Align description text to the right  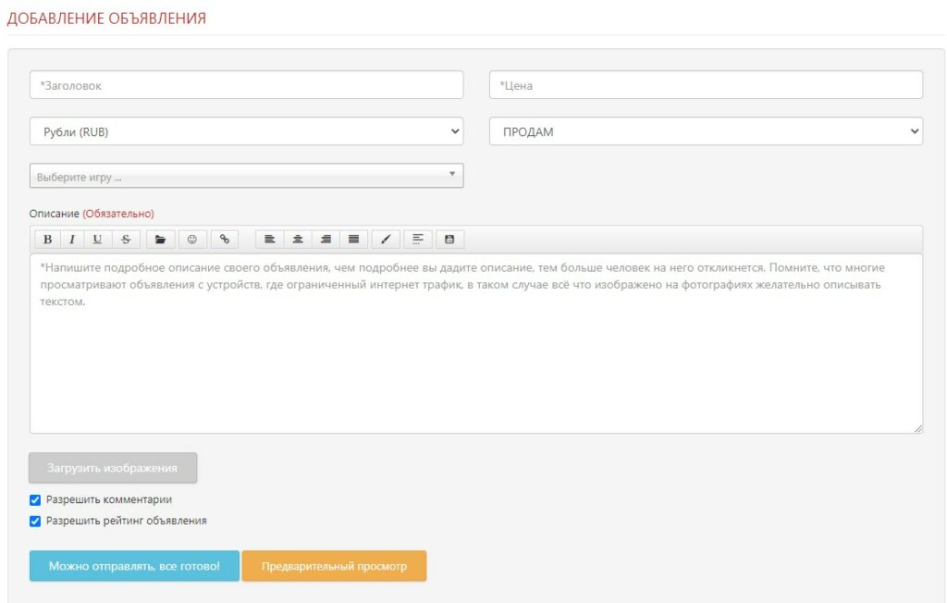(x=326, y=240)
